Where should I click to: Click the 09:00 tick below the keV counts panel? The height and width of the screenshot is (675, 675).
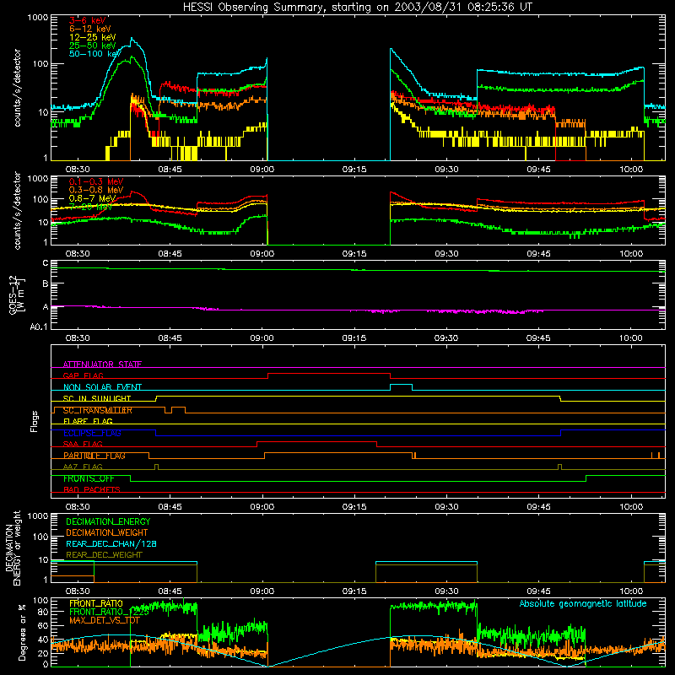tap(262, 170)
